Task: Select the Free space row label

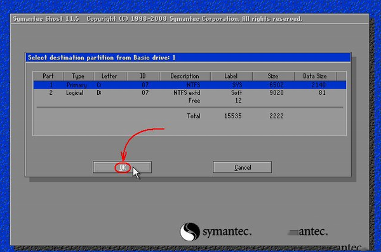Action: [x=194, y=101]
